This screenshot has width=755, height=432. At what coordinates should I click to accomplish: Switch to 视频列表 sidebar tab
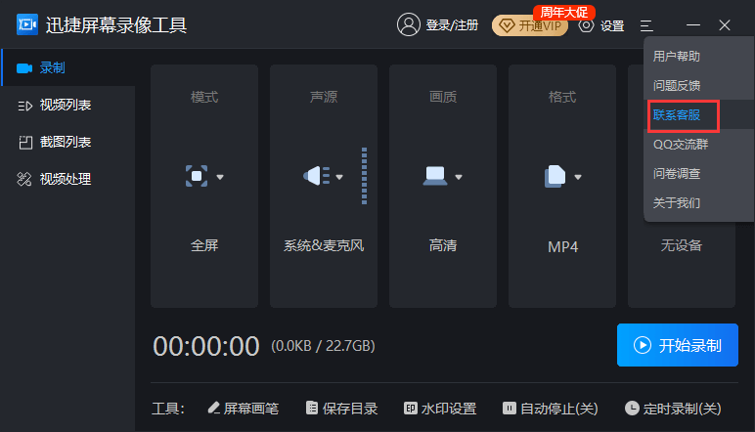click(x=65, y=105)
